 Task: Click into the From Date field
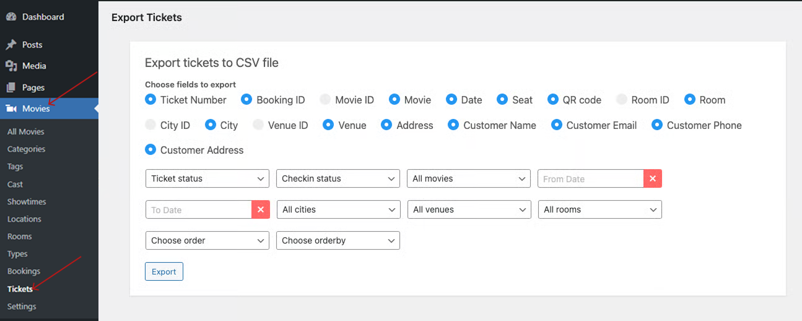click(590, 178)
